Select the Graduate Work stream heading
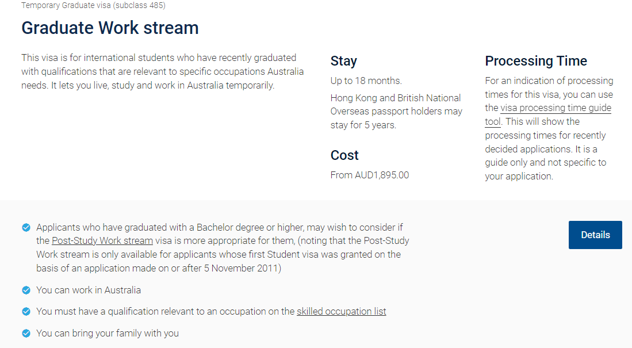 click(x=110, y=28)
